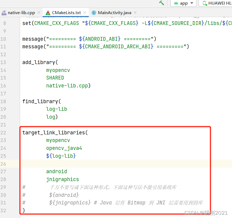Click the C++ file icon on native-lib.cpp tab

coord(4,13)
